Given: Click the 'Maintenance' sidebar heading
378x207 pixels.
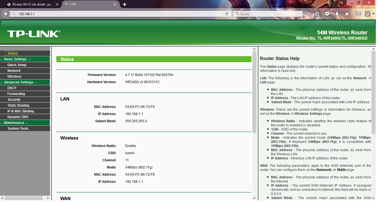Looking at the screenshot, I should click(25, 123).
